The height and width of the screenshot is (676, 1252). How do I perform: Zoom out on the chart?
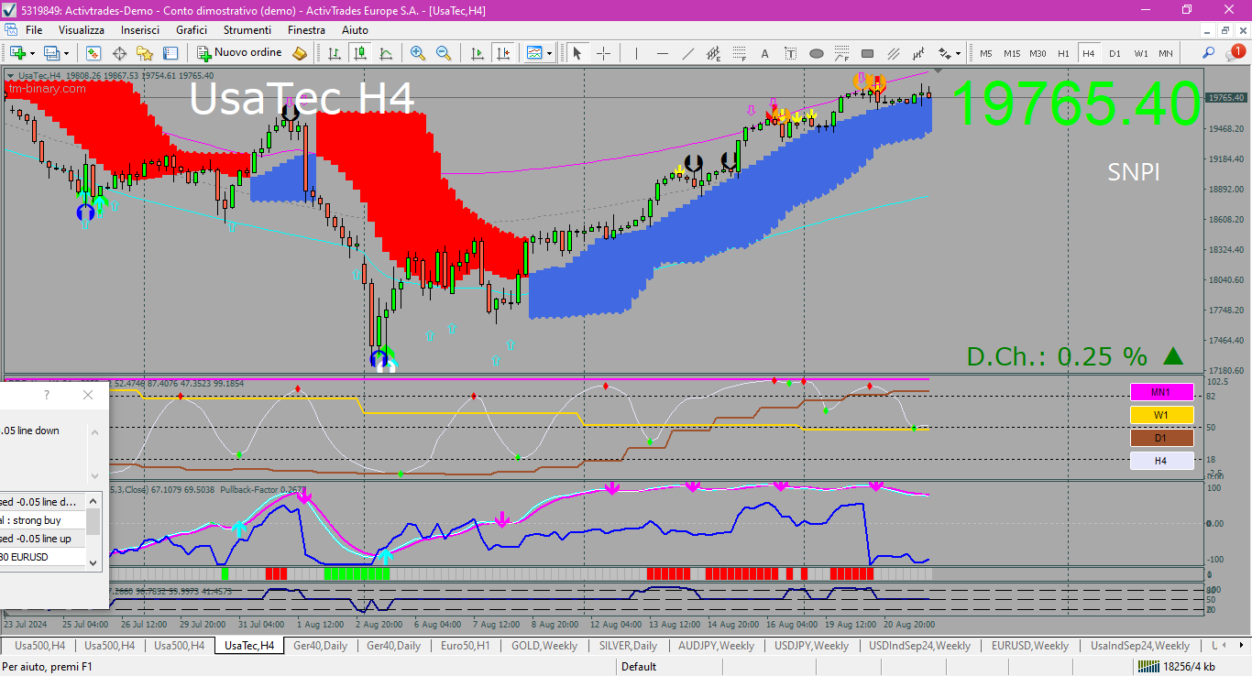444,53
